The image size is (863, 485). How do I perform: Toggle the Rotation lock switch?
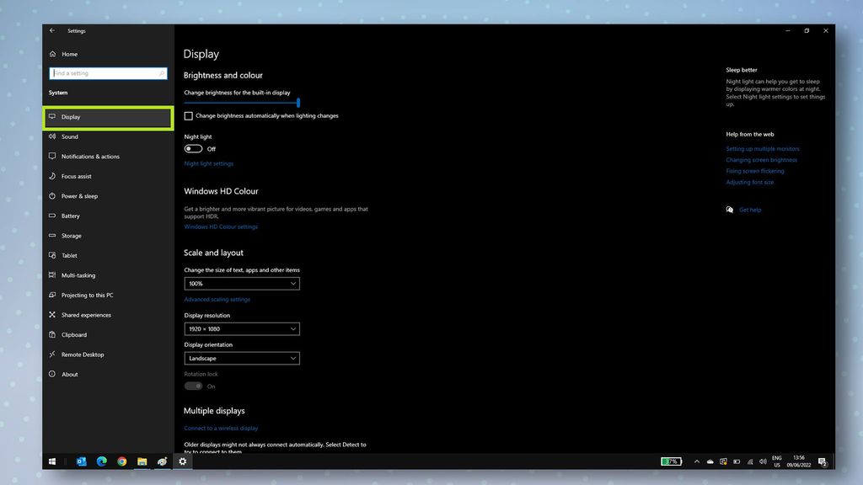pos(193,386)
